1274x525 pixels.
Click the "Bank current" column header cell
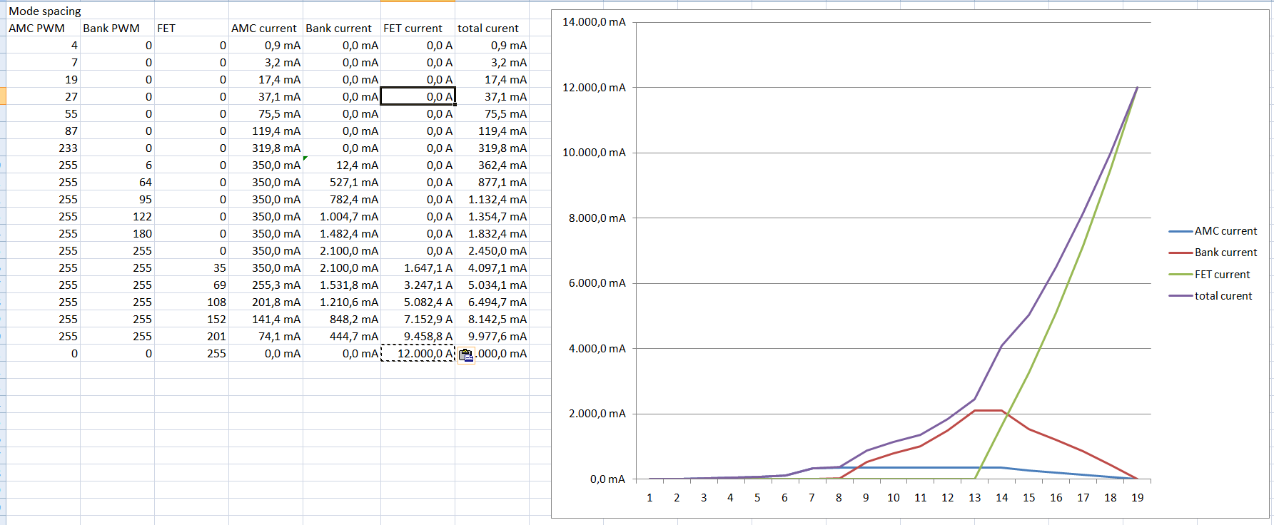click(x=339, y=29)
